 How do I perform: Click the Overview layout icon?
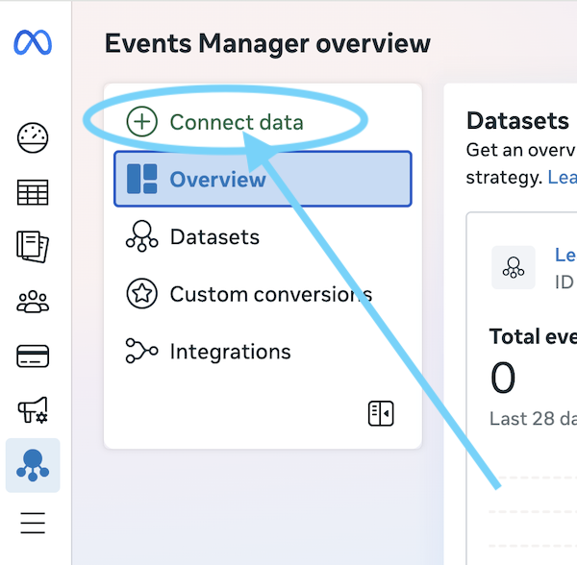pos(142,179)
